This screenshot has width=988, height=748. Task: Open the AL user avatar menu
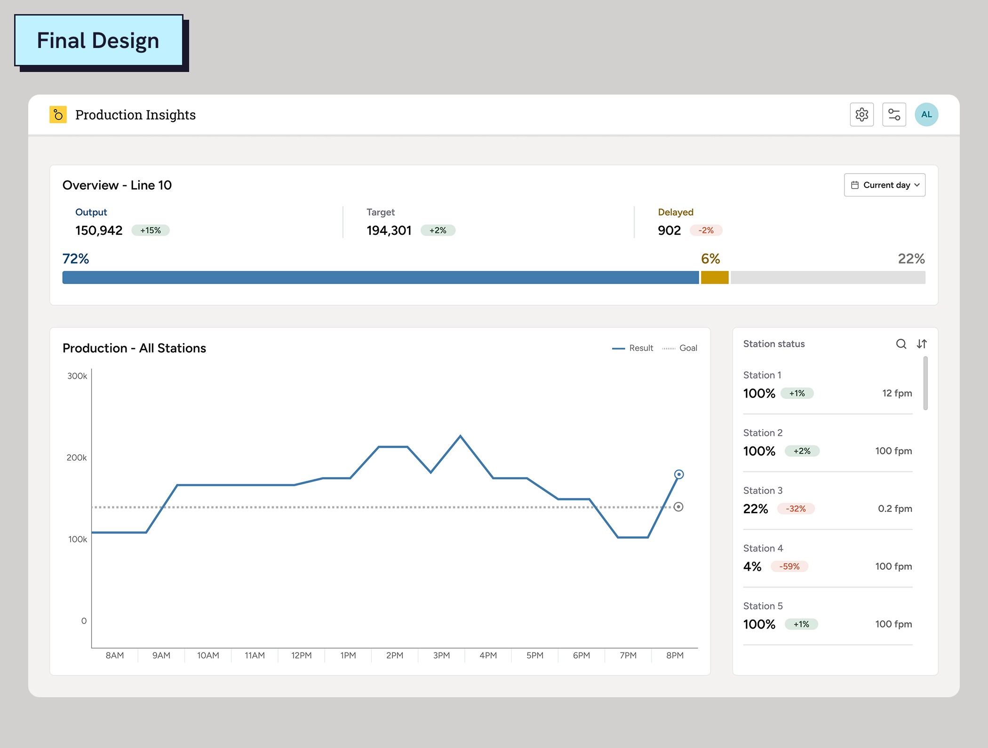pos(926,114)
